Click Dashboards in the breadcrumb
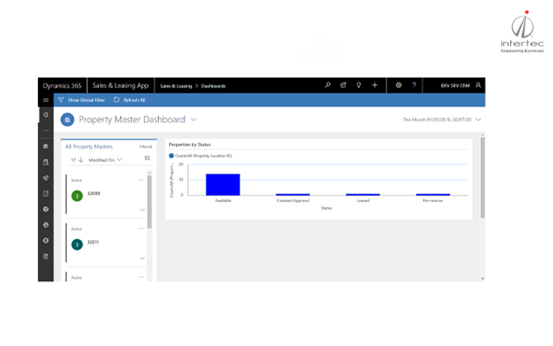553x346 pixels. (214, 86)
